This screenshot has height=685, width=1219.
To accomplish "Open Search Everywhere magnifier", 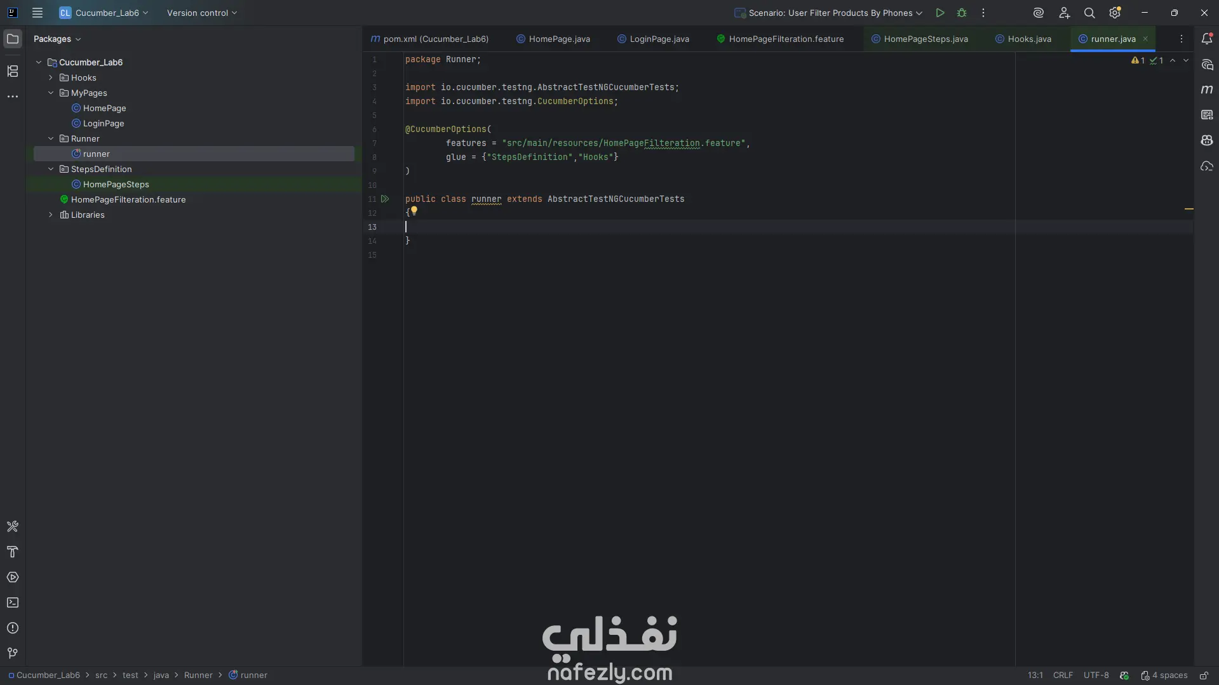I will point(1089,13).
